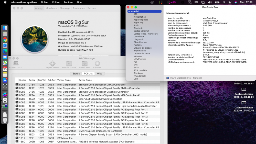Select desktop file Capture d'écran 2020-0...01.40.46

[x=244, y=106]
